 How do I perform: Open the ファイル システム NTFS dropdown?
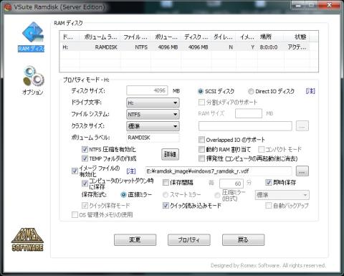(x=153, y=115)
